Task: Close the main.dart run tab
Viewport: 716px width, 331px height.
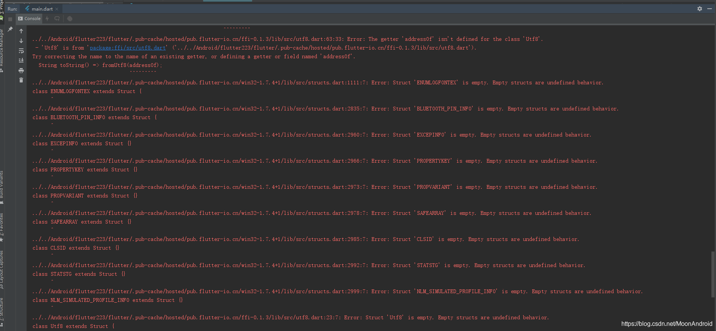Action: pos(57,9)
